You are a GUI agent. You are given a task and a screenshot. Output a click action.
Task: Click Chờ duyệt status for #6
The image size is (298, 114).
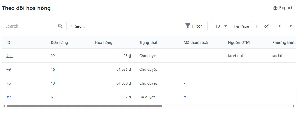pyautogui.click(x=148, y=83)
